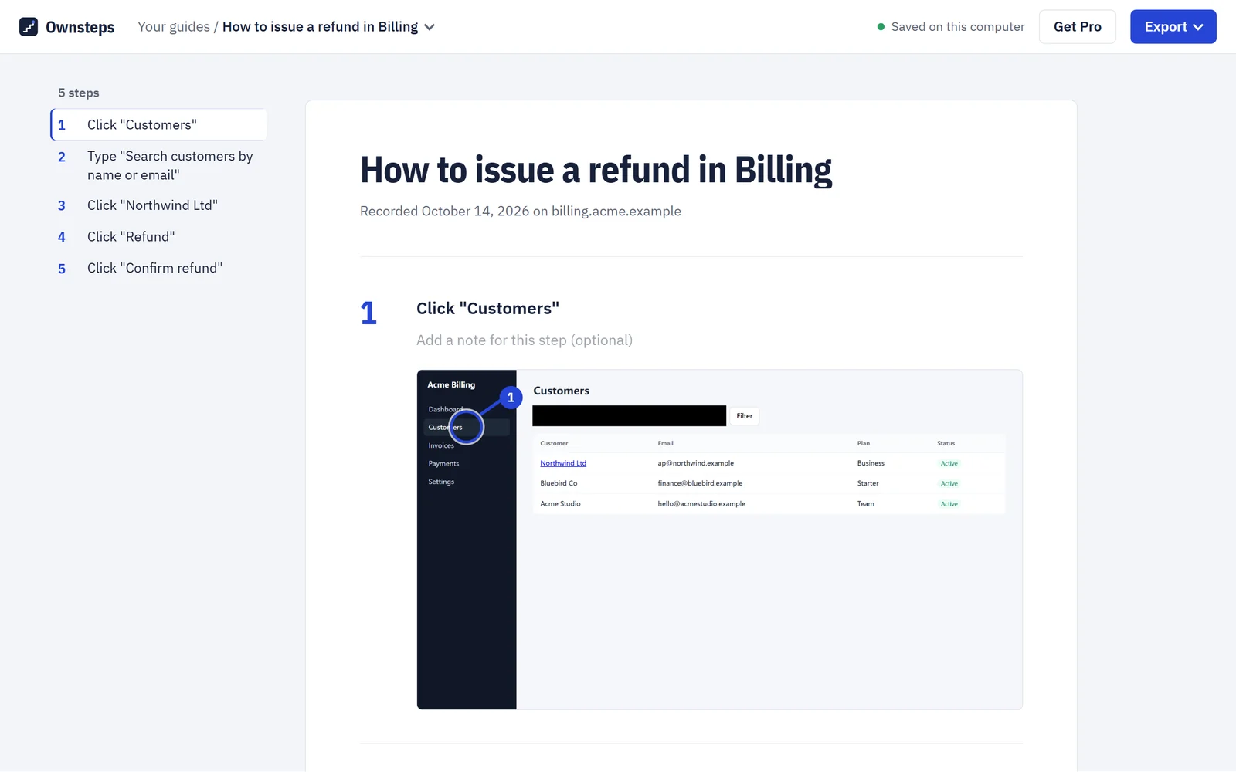The height and width of the screenshot is (772, 1236).
Task: Go to Your guides breadcrumb link
Action: pyautogui.click(x=174, y=27)
